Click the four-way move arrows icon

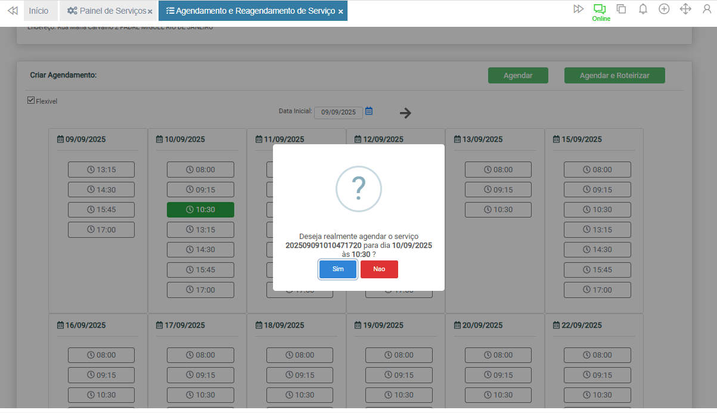point(685,9)
